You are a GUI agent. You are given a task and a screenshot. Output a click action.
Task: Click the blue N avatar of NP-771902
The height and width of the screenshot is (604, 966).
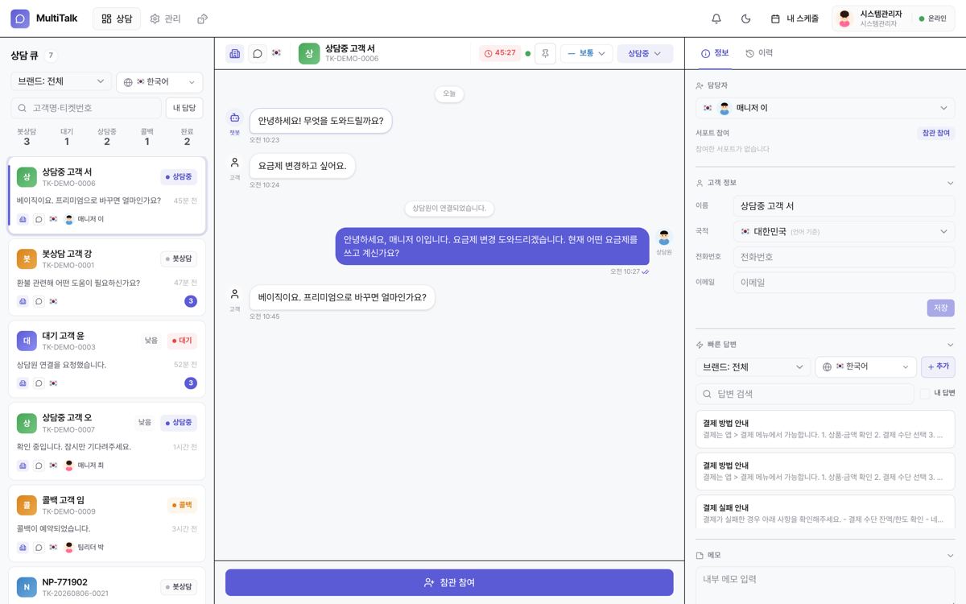point(27,588)
